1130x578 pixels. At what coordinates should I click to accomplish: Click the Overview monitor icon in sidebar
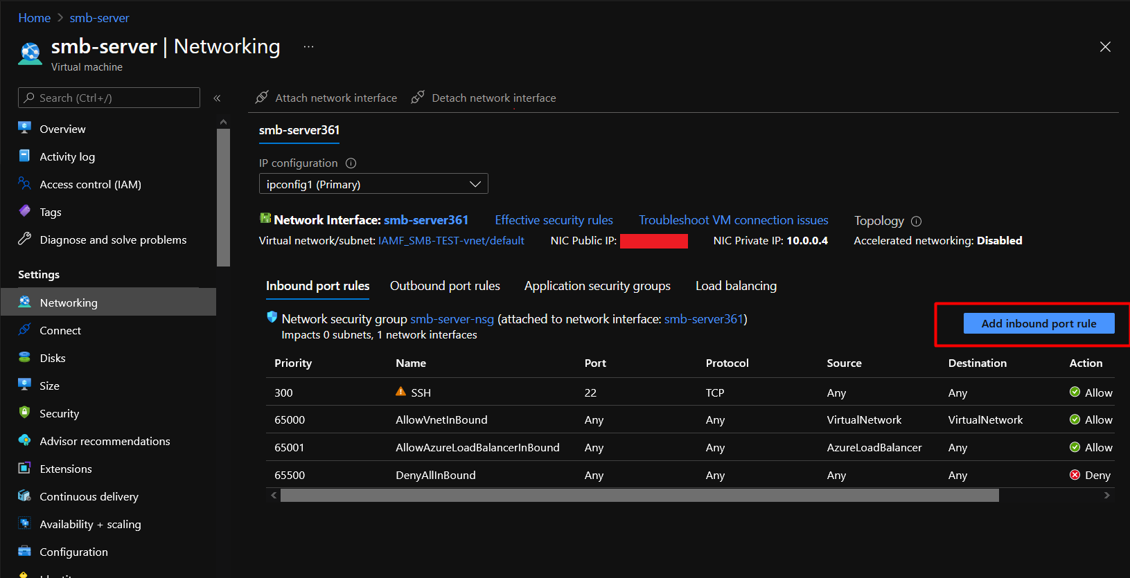[25, 128]
